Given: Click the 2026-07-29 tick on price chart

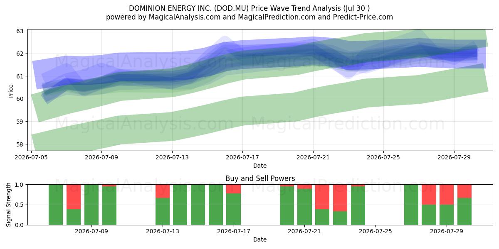Looking at the screenshot, I should (x=454, y=158).
